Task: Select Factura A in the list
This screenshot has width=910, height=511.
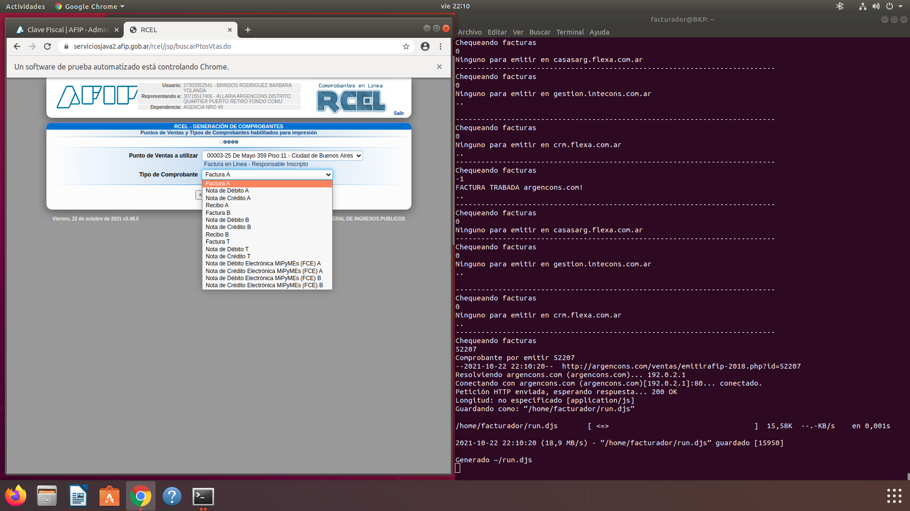Action: (x=267, y=184)
